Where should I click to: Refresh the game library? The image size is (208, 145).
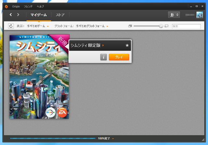(11, 26)
